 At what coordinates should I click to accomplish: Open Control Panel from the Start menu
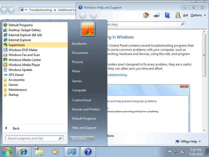click(82, 100)
